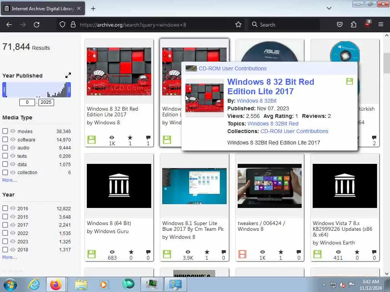Expand the Year Published histogram with arrows icon

coord(68,75)
